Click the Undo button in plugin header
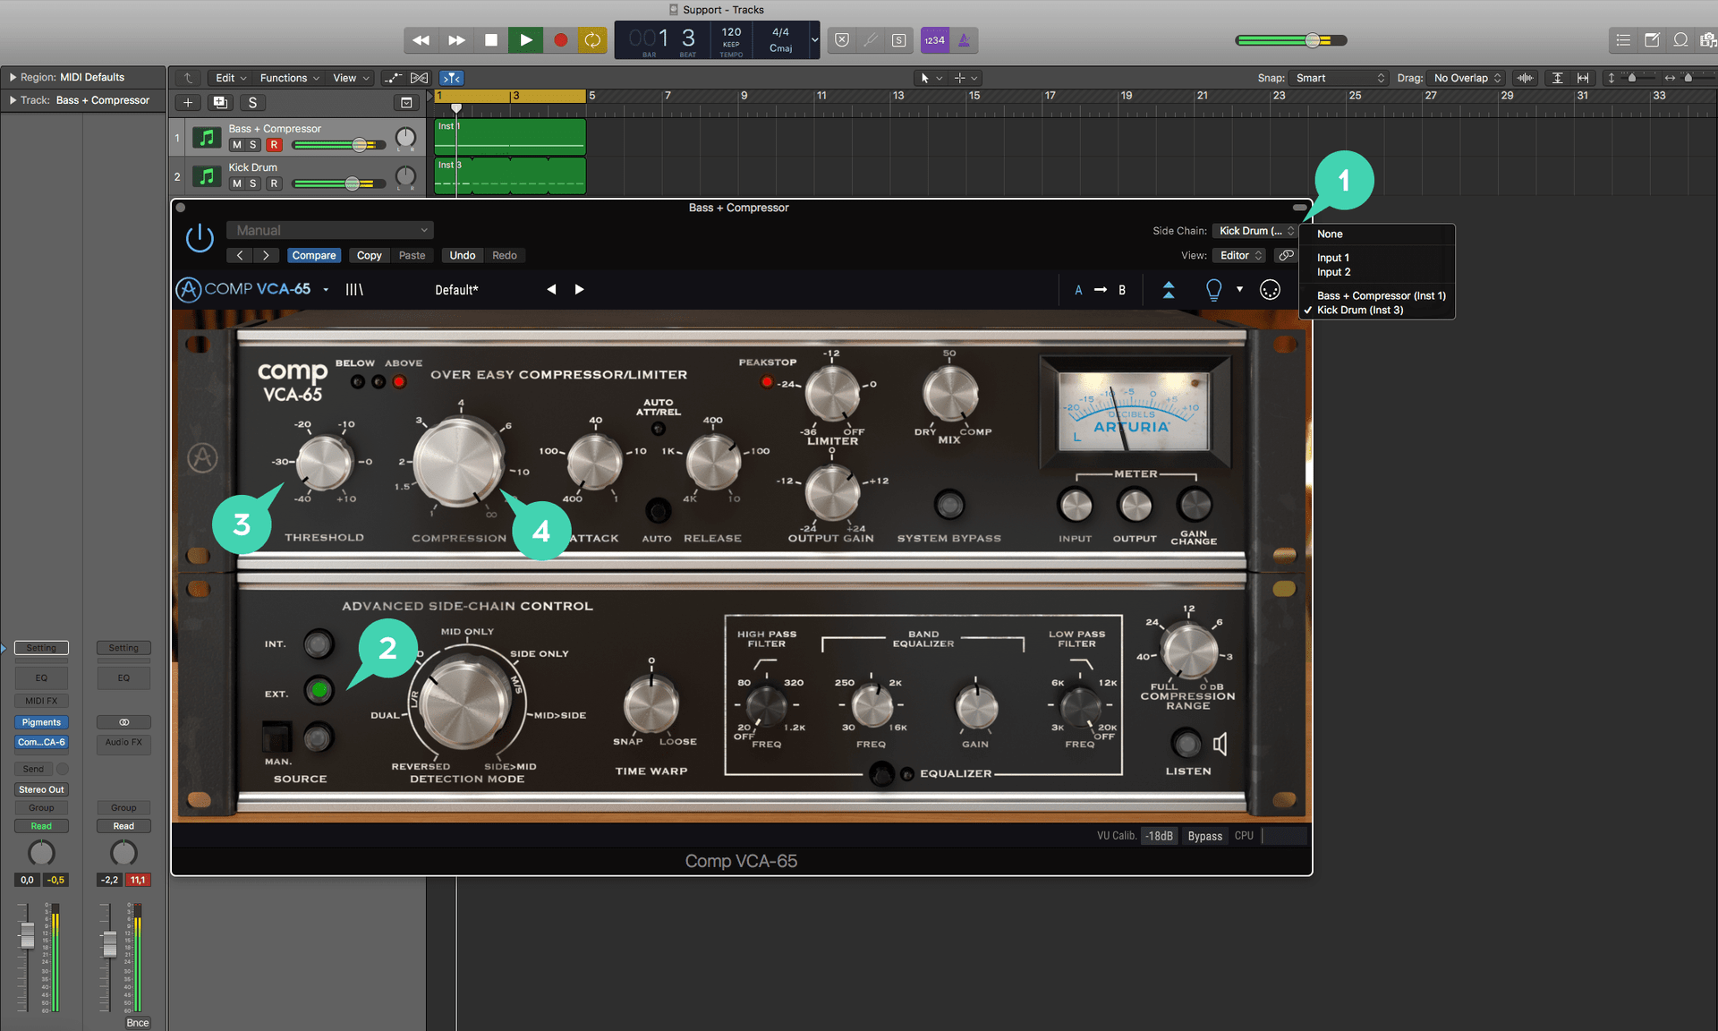Viewport: 1718px width, 1031px height. tap(462, 255)
